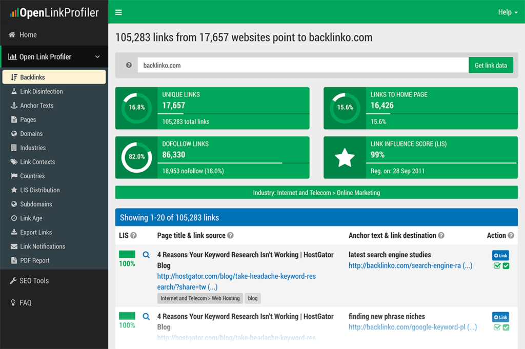The height and width of the screenshot is (349, 525).
Task: Click magnifier icon on first HostGator row
Action: click(x=146, y=255)
